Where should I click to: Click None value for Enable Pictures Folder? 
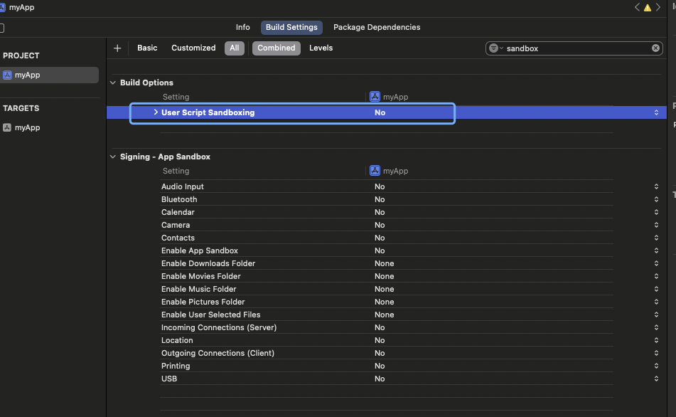pyautogui.click(x=384, y=302)
